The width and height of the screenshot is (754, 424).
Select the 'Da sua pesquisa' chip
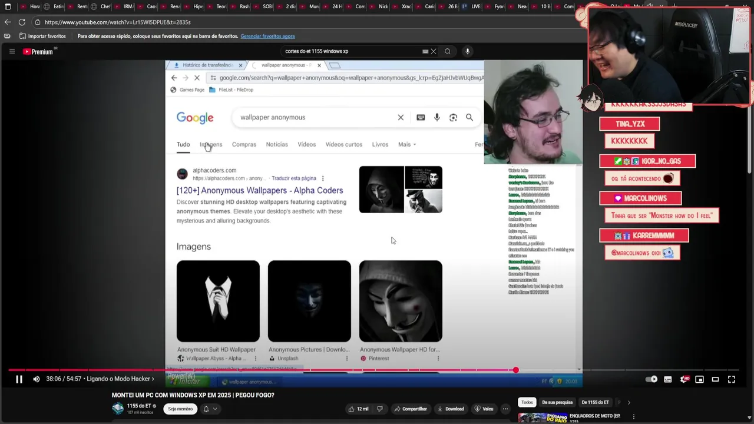pos(557,402)
